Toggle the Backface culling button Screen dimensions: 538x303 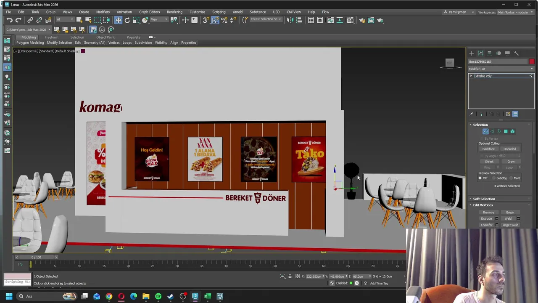pyautogui.click(x=488, y=149)
